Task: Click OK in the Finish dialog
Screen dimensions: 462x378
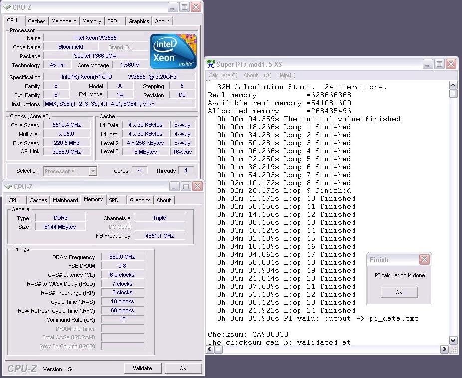Action: 399,292
